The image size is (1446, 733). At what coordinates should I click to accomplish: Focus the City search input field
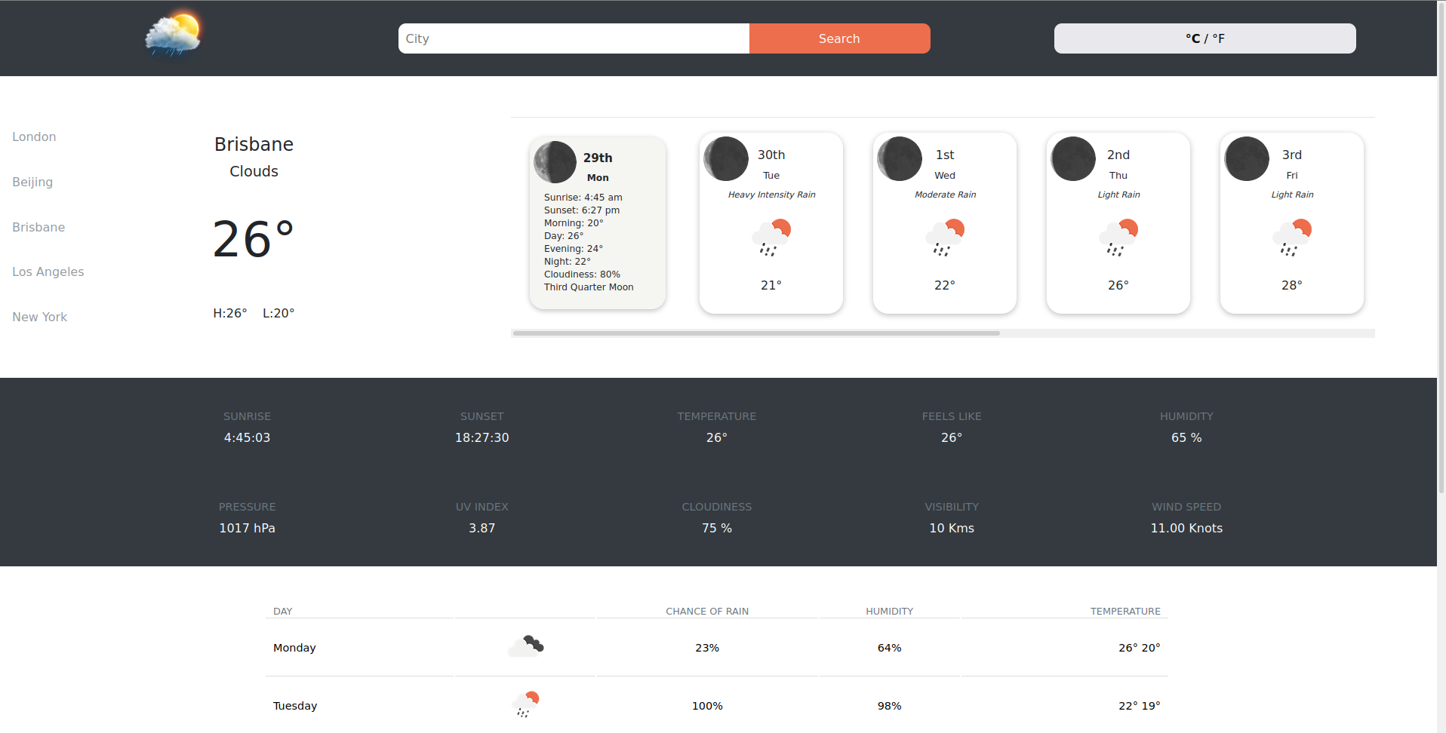pos(574,38)
